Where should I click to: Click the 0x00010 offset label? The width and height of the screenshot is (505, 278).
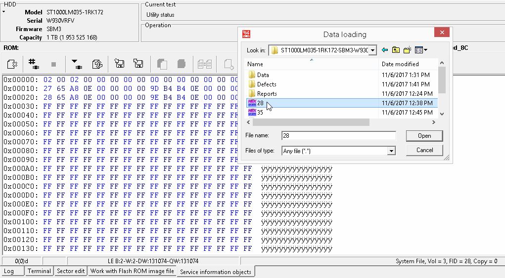21,88
